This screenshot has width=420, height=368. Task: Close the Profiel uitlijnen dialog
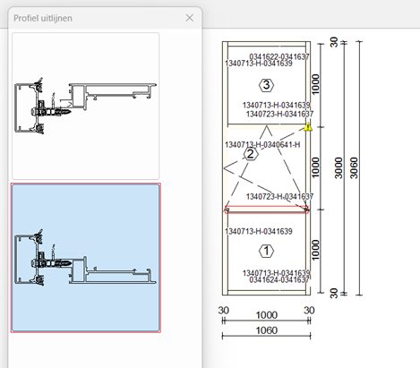(190, 18)
